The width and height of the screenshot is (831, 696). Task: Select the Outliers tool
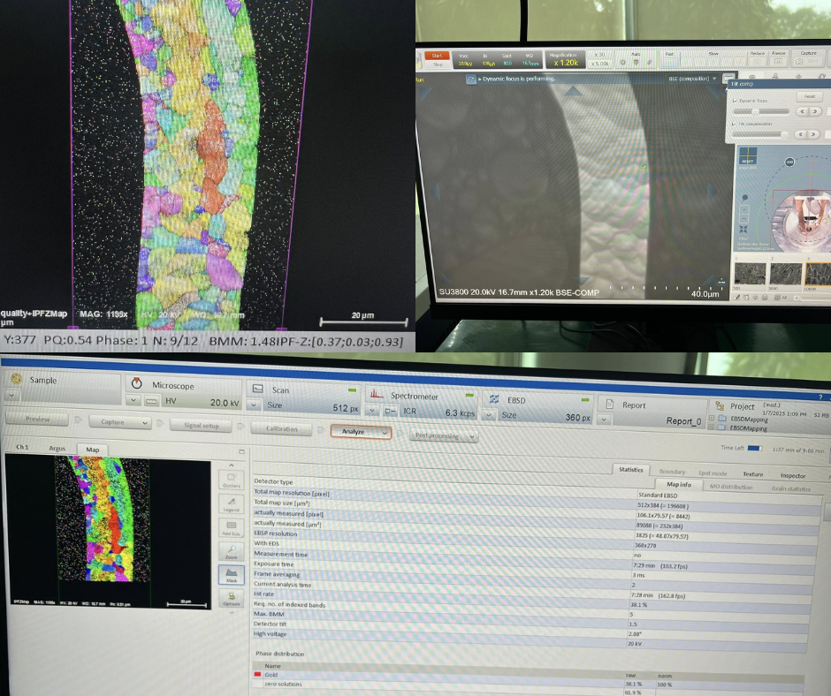231,480
